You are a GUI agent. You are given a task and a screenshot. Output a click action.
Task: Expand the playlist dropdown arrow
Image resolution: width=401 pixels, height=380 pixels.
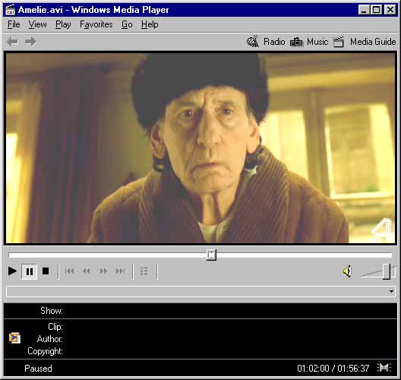(x=391, y=292)
